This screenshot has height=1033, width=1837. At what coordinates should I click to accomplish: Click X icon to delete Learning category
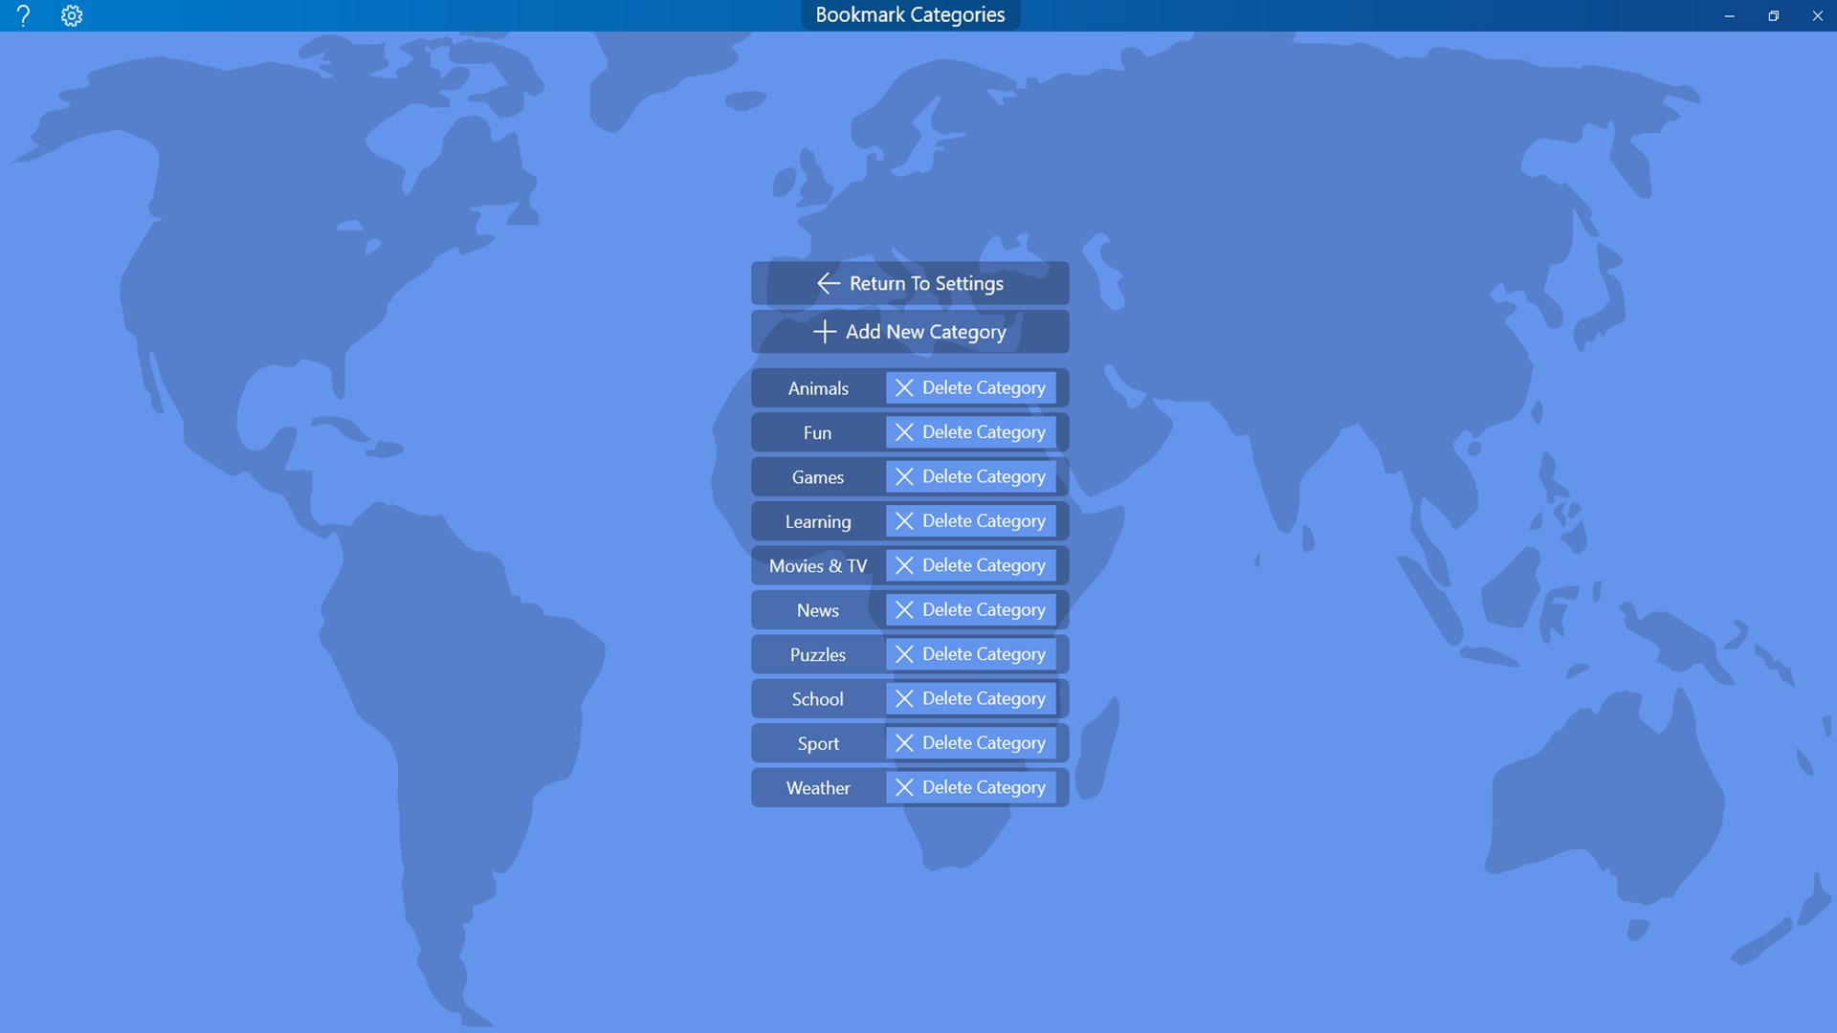pos(904,521)
